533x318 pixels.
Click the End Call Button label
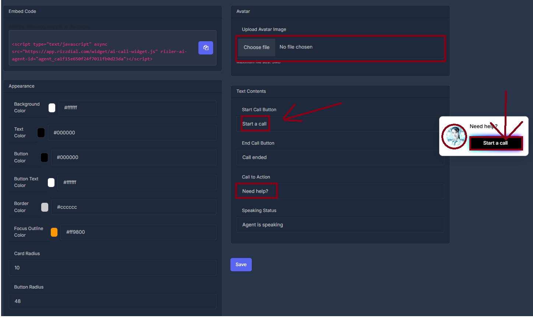[258, 143]
